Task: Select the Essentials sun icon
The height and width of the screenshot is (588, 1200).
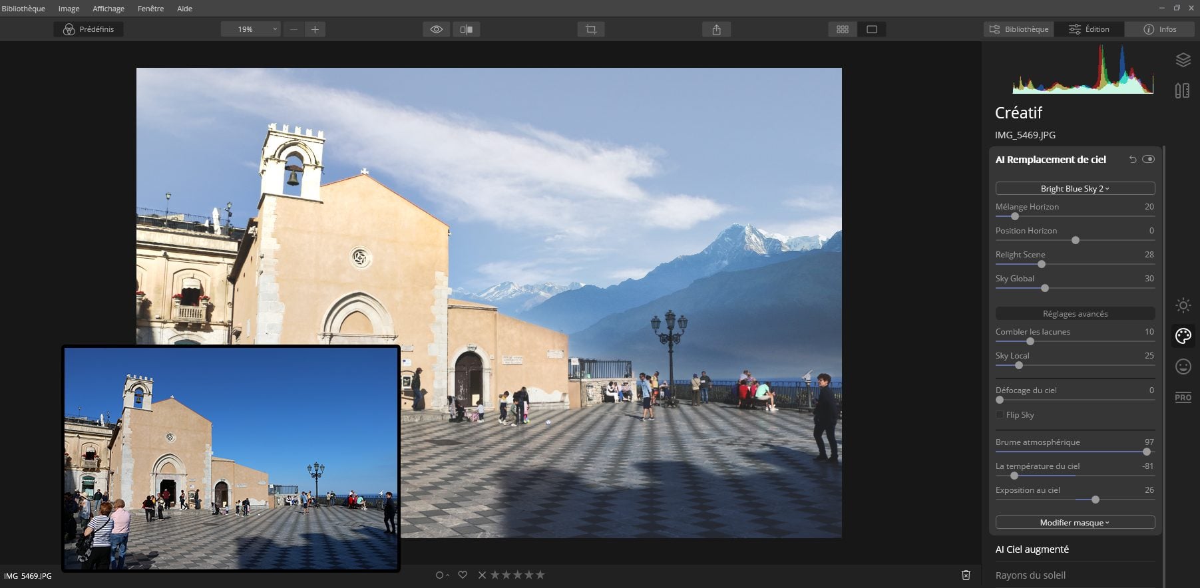Action: click(x=1183, y=305)
